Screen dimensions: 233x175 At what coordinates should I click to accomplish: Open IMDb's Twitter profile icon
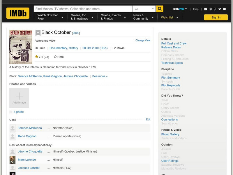[220, 9]
